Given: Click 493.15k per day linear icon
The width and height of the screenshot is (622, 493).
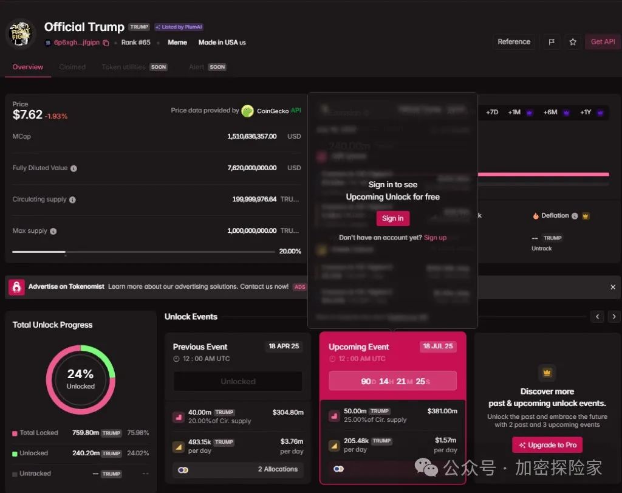Looking at the screenshot, I should (178, 447).
